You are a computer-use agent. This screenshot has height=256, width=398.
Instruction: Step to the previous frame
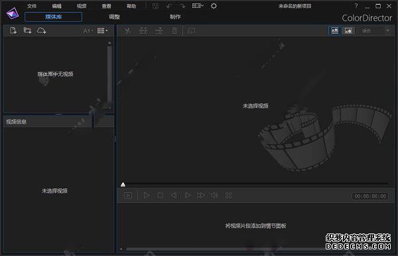[174, 196]
